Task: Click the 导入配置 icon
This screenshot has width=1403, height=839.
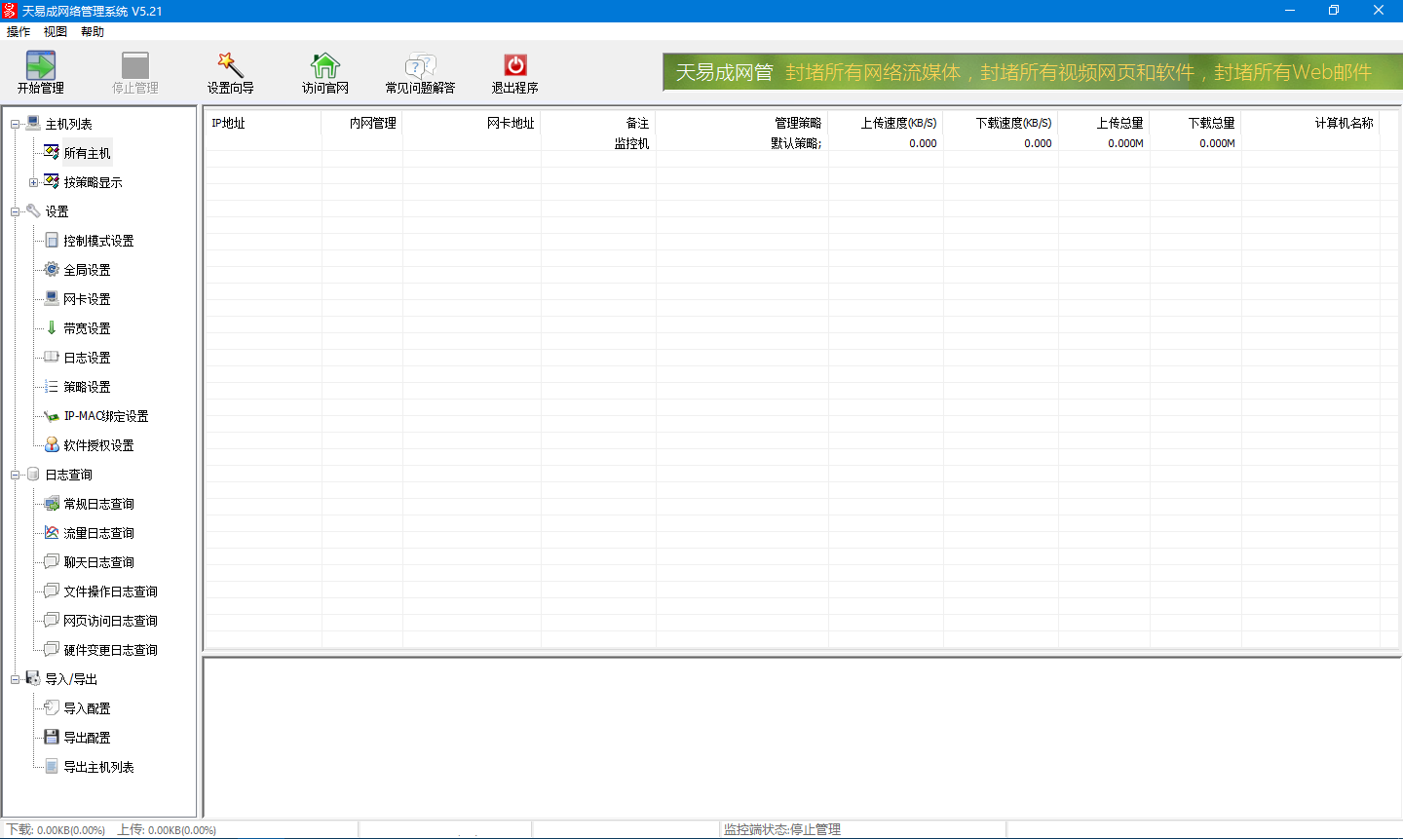Action: coord(52,707)
